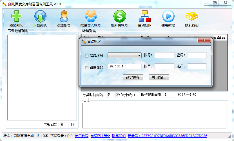
Task: Click the yellow telephone 联系我们 icon
Action: tap(192, 16)
